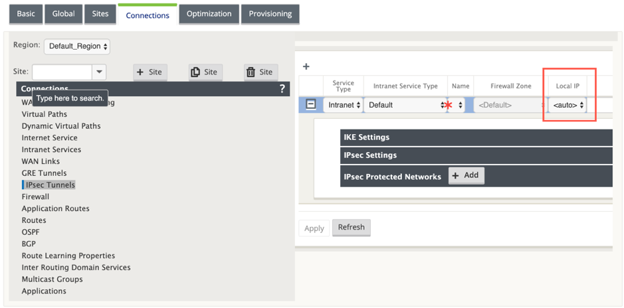The width and height of the screenshot is (624, 308).
Task: Open the Region dropdown Default_Region
Action: (77, 46)
